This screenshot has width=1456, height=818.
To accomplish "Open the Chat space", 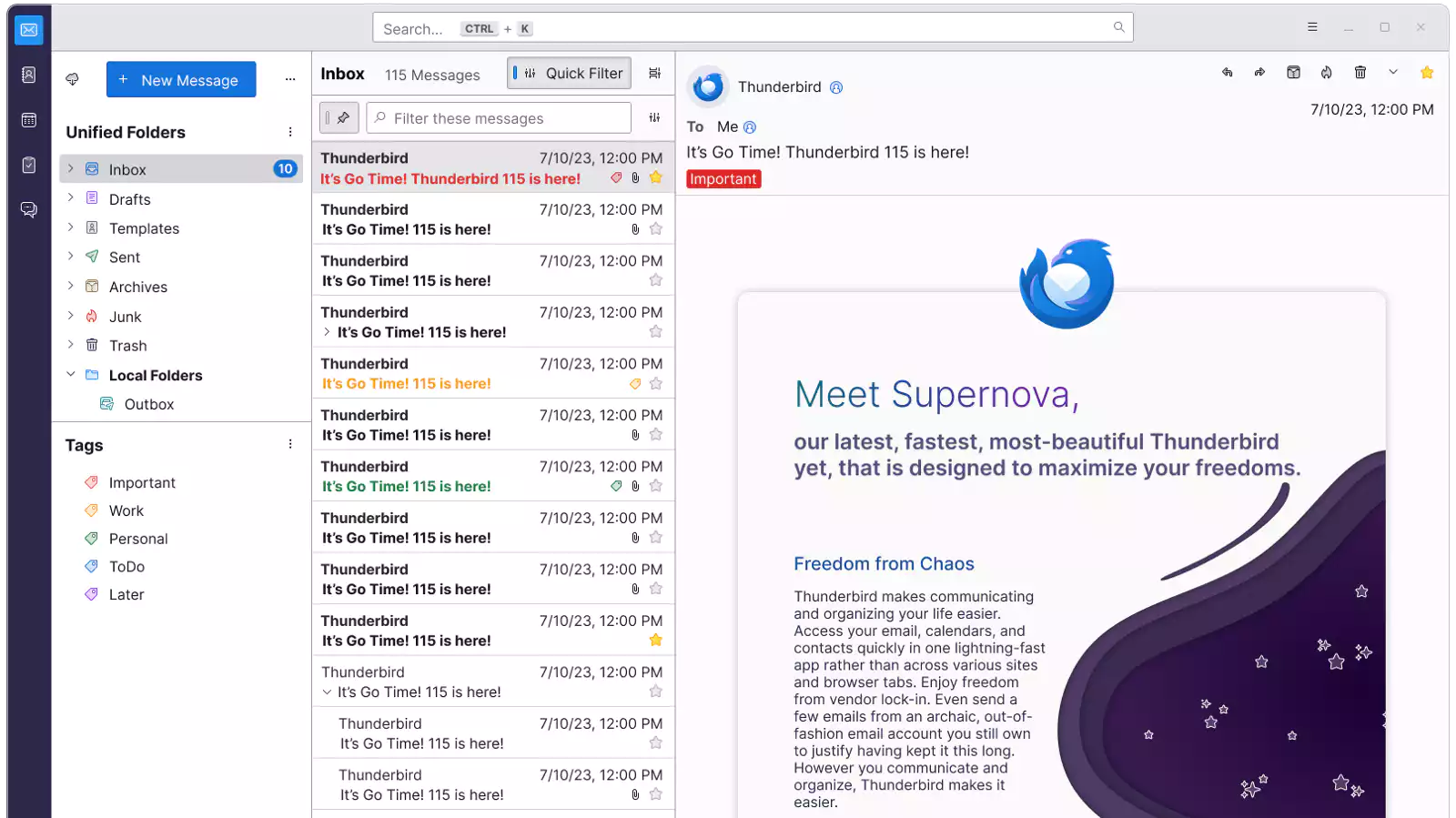I will click(x=29, y=210).
